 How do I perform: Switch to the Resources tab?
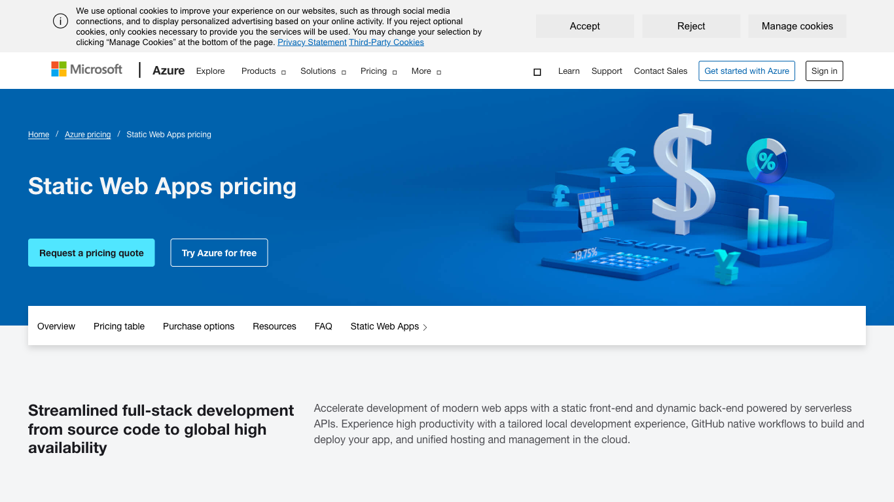(x=274, y=326)
